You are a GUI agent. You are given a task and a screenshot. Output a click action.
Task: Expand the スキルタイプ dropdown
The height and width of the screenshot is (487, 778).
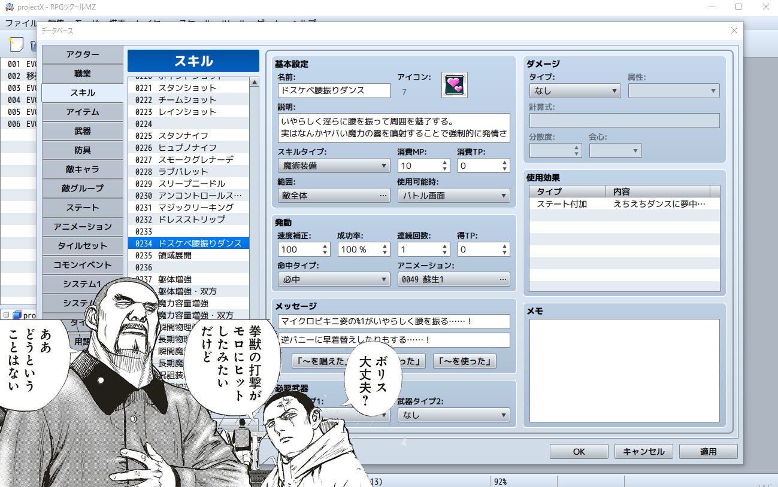334,166
